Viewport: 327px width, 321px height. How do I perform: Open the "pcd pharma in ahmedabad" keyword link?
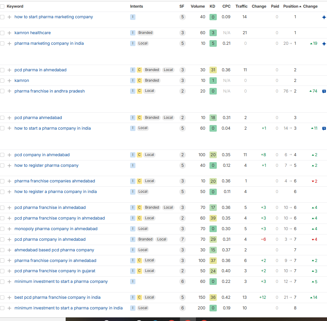41,70
